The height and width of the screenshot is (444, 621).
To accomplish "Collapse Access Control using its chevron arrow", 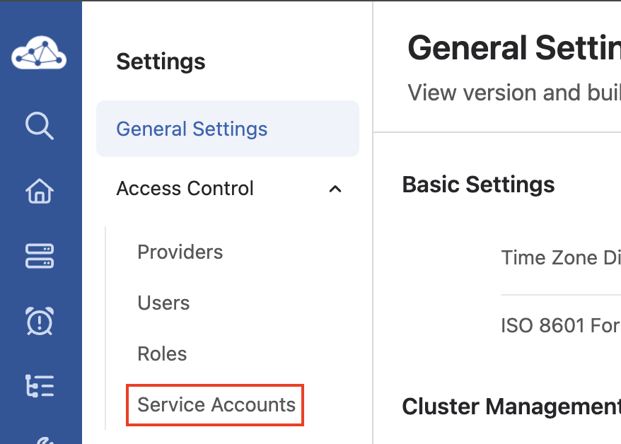I will point(335,189).
